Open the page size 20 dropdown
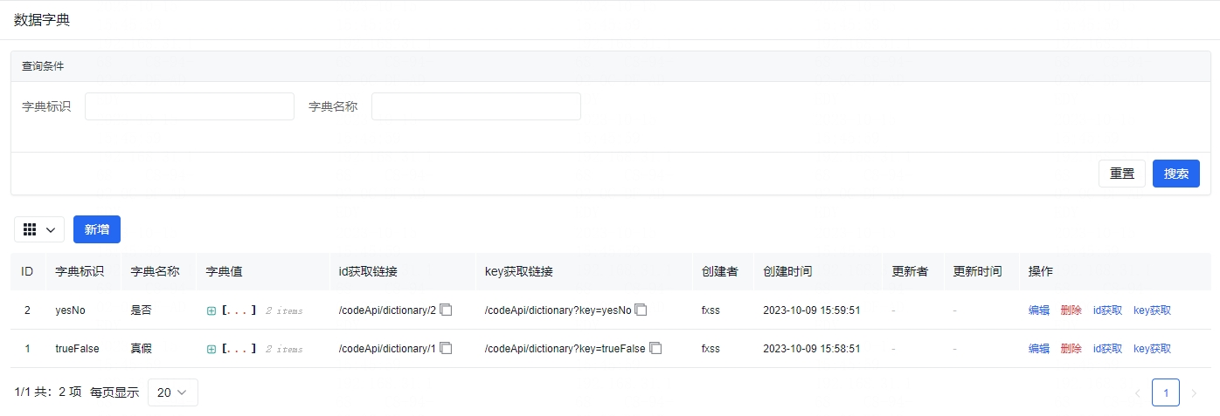1220x416 pixels. (173, 392)
